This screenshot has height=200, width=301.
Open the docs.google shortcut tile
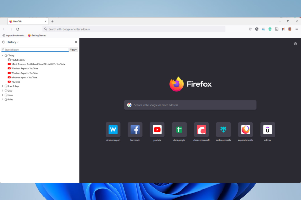point(179,130)
